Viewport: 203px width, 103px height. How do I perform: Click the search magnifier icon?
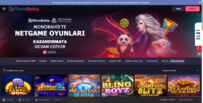coord(4,70)
